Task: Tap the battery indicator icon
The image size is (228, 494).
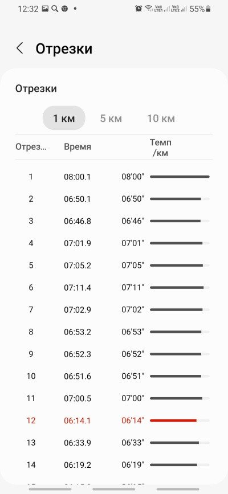Action: point(208,9)
